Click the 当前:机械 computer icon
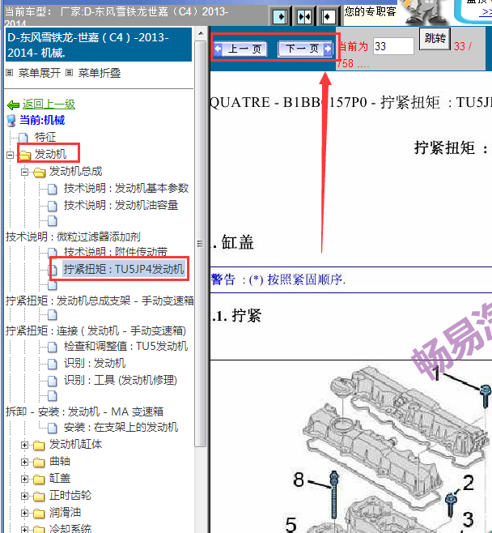 point(11,121)
